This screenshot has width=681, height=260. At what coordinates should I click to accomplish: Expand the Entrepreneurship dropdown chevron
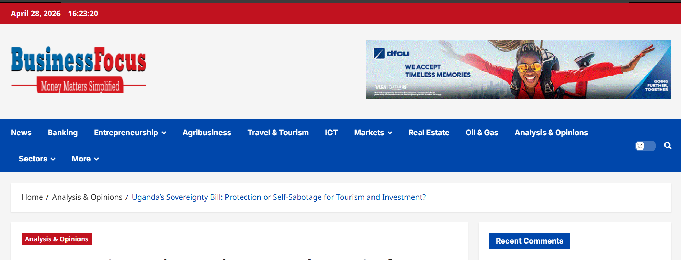point(164,133)
